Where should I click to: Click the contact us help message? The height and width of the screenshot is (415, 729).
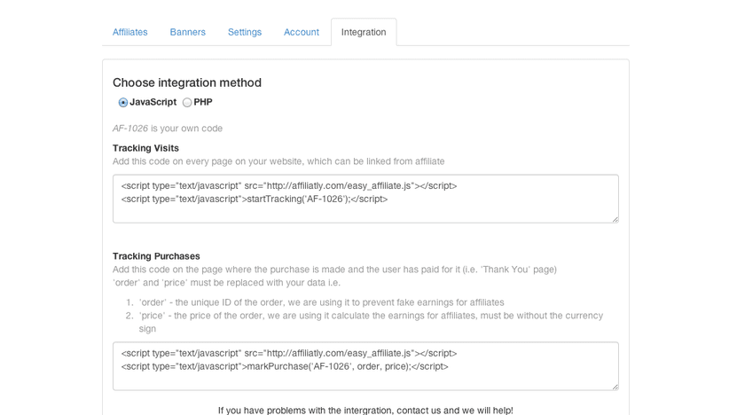tap(364, 410)
